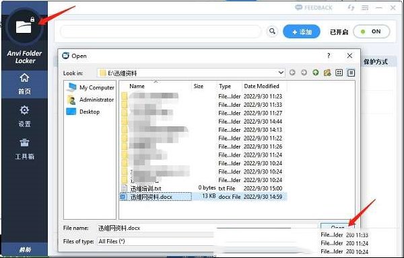Click the docx file icon of 迅维网资料.docx
Image resolution: width=404 pixels, height=258 pixels.
coord(124,197)
